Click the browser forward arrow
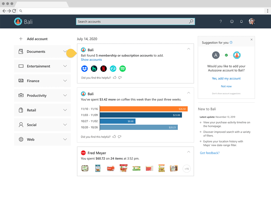The height and width of the screenshot is (203, 271). click(x=9, y=11)
